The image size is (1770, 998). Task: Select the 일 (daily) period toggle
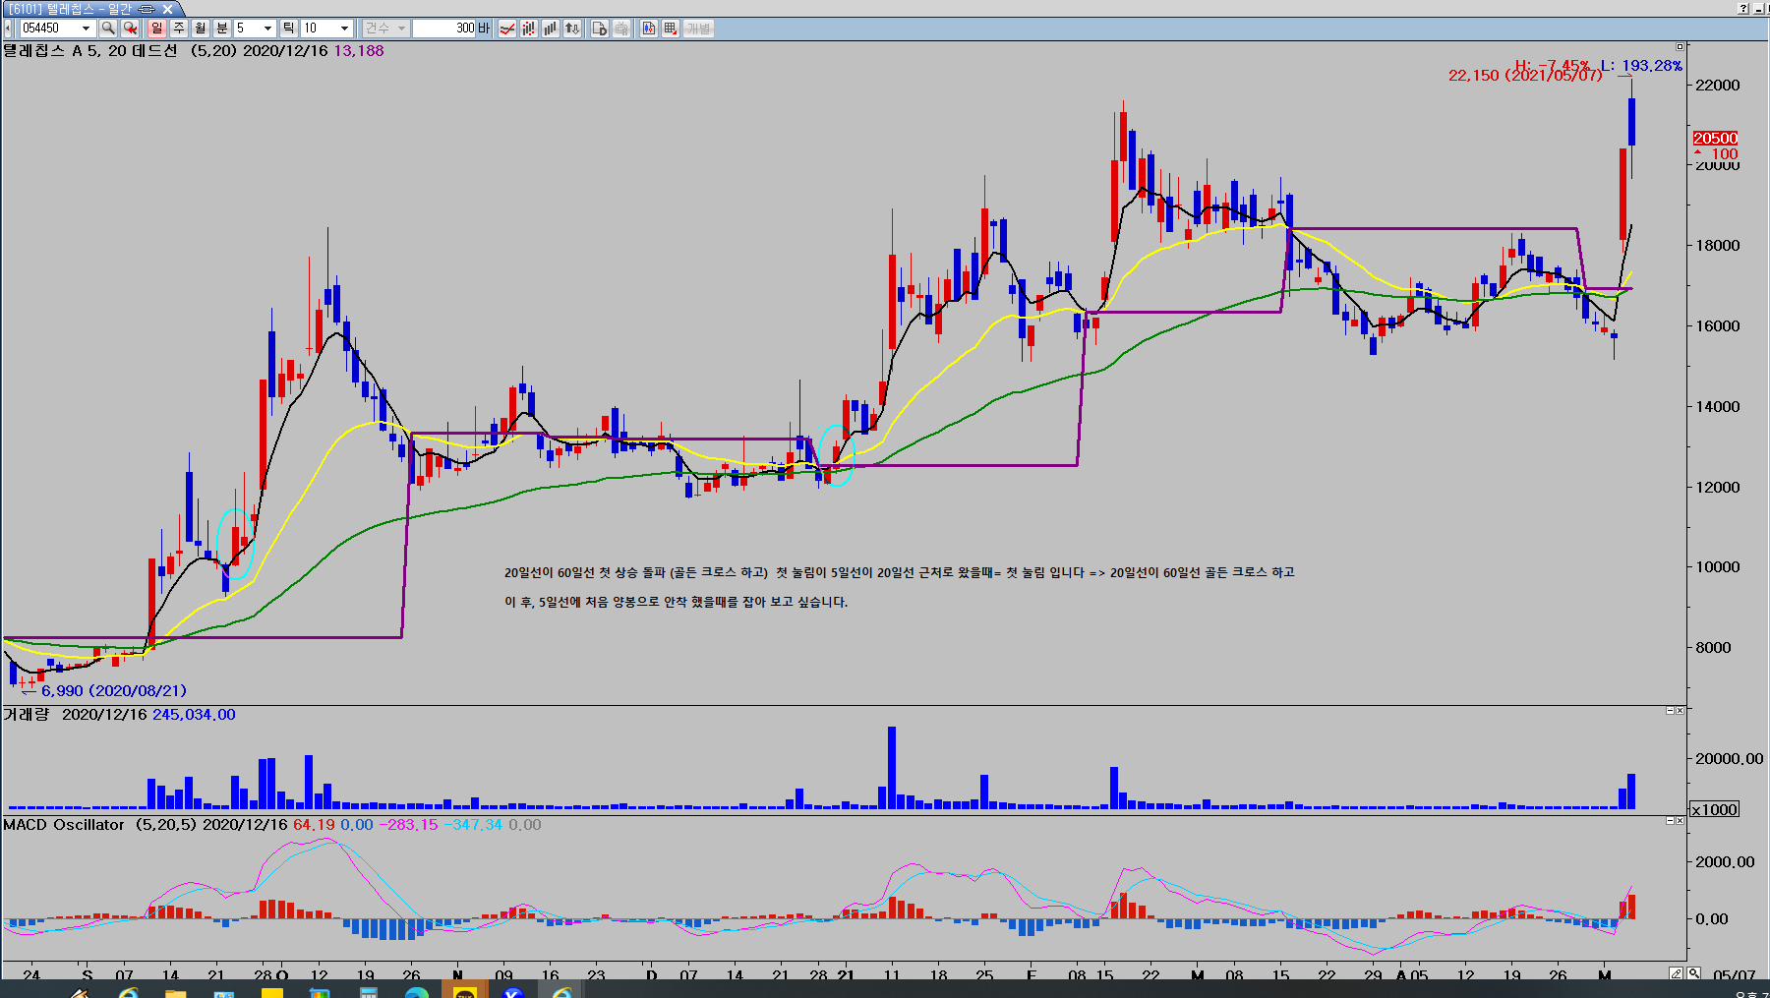pyautogui.click(x=157, y=29)
